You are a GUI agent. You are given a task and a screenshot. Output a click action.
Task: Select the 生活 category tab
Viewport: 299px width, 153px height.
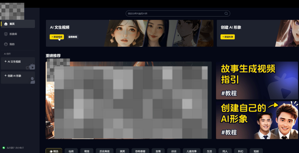(x=209, y=151)
